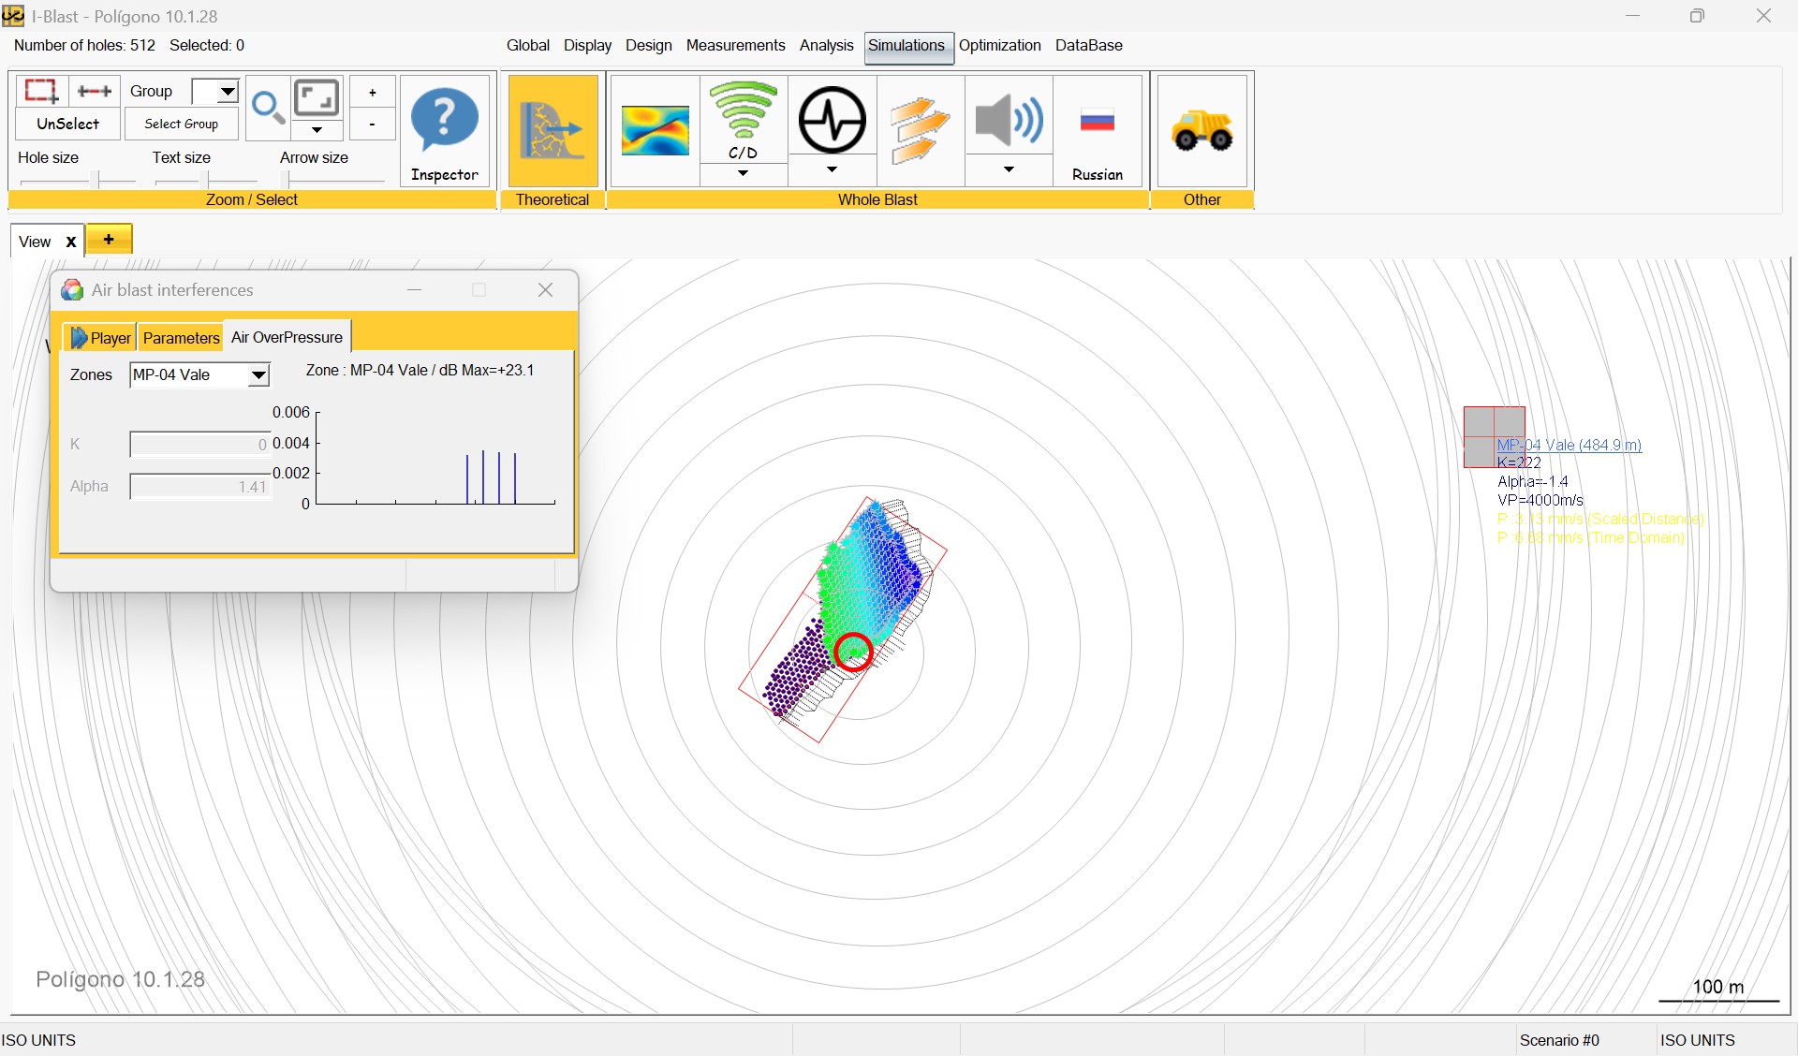Click the magnifier zoom icon

268,108
